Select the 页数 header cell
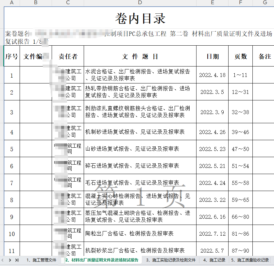 240,56
